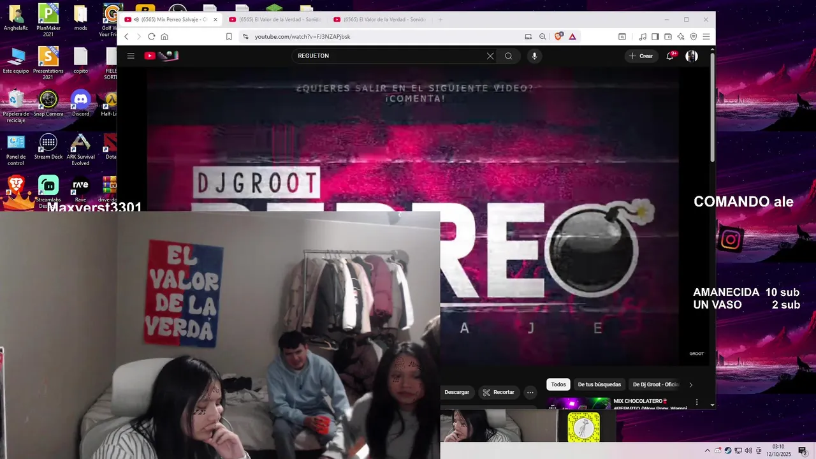The width and height of the screenshot is (816, 459).
Task: Open a new browser tab
Action: click(440, 20)
